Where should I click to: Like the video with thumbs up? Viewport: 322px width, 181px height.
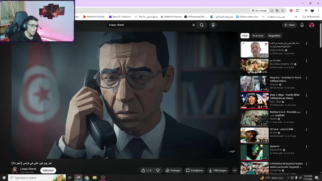click(146, 170)
